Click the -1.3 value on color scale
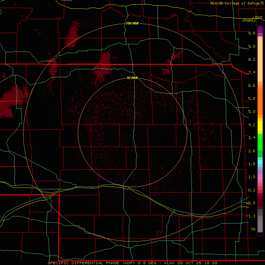Screen dimensions: 265x265 point(251,216)
